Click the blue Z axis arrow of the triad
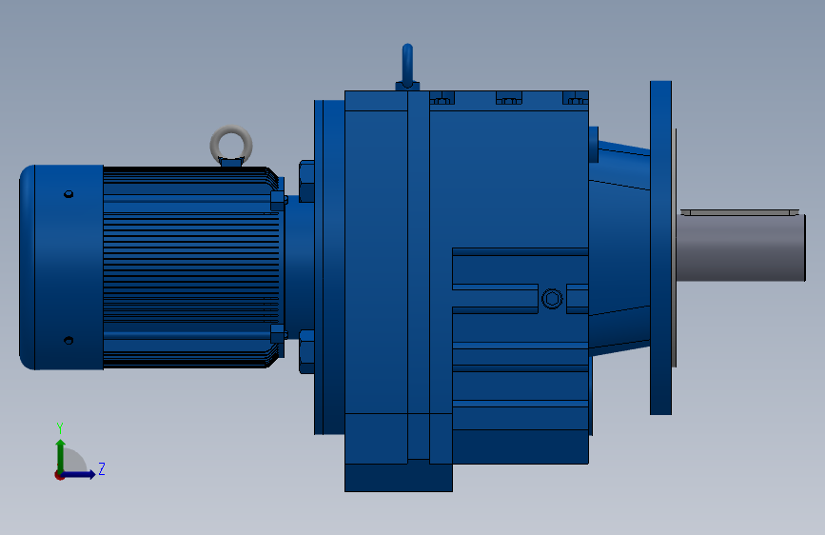The width and height of the screenshot is (825, 535). coord(78,474)
